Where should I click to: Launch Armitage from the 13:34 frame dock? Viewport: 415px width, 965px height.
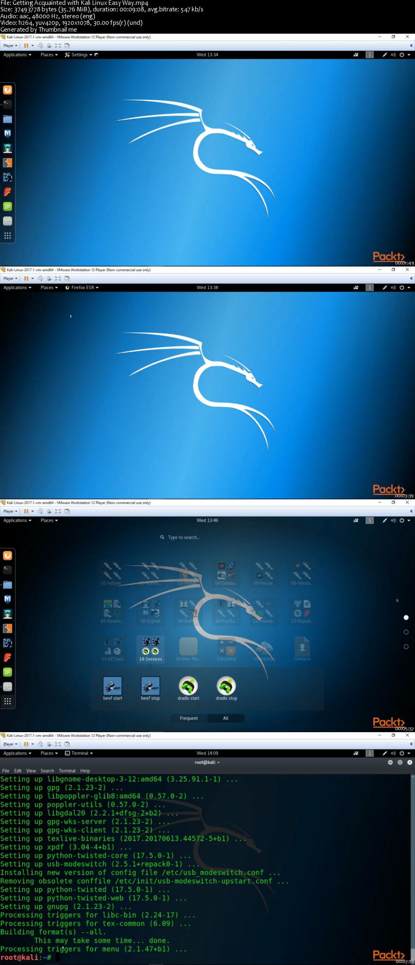7,148
